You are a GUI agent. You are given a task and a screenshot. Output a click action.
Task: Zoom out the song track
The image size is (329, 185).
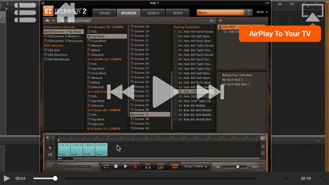[263, 153]
